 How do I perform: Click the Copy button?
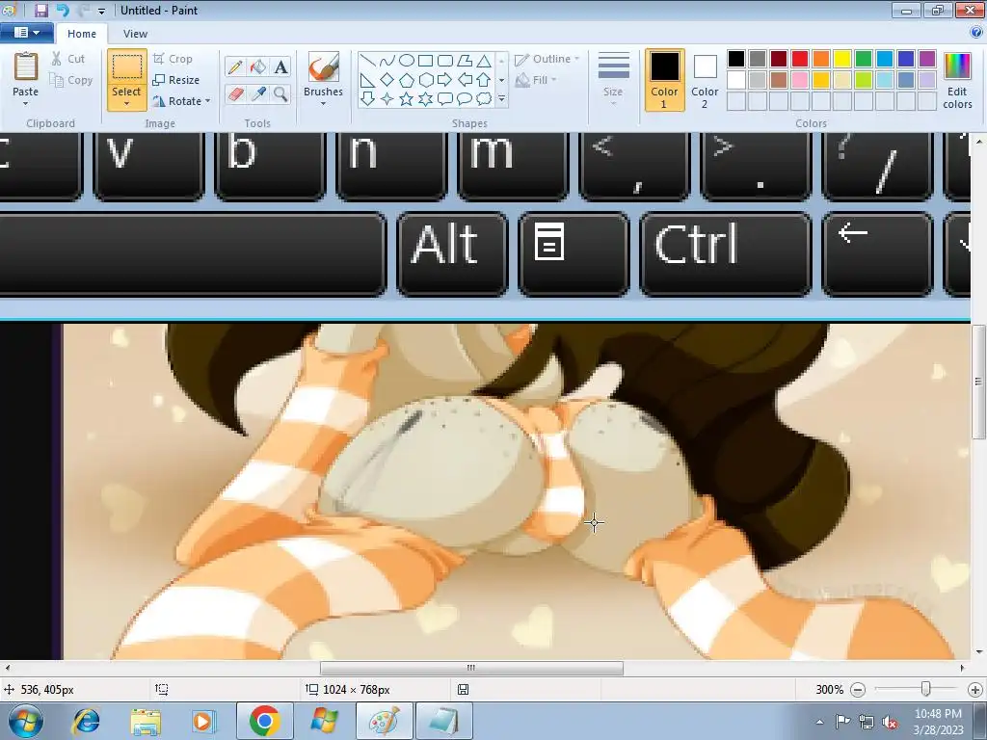[71, 81]
